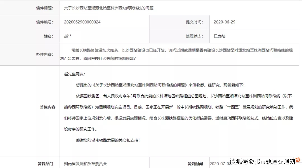Click the letter title about 长沙西站 联络线
The image size is (302, 168).
(x=109, y=8)
